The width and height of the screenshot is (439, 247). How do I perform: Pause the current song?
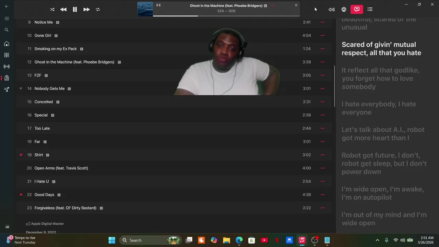[75, 10]
